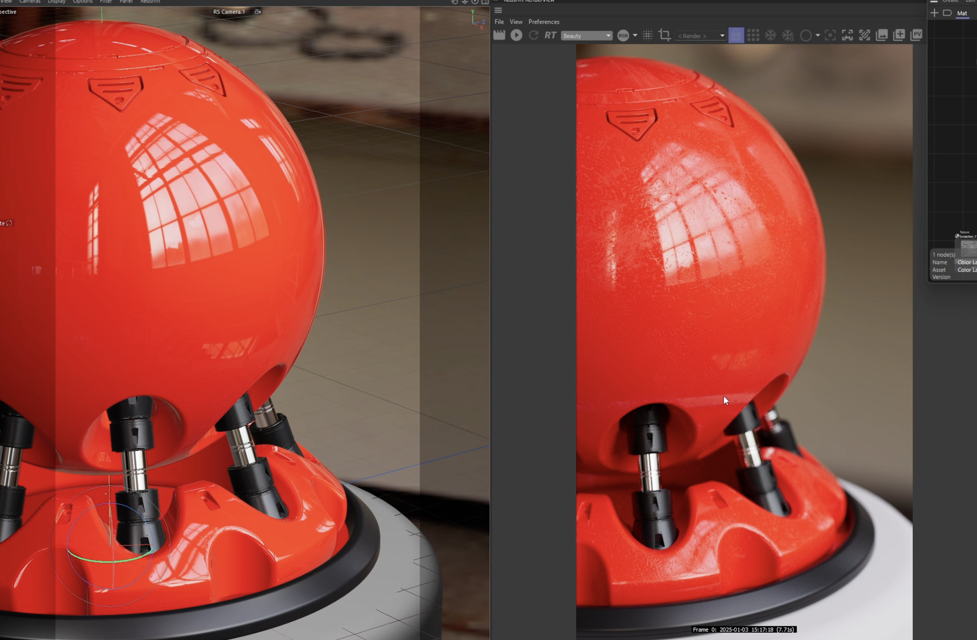Click the snowflake freeze tessellation icon
The height and width of the screenshot is (640, 977).
click(770, 35)
